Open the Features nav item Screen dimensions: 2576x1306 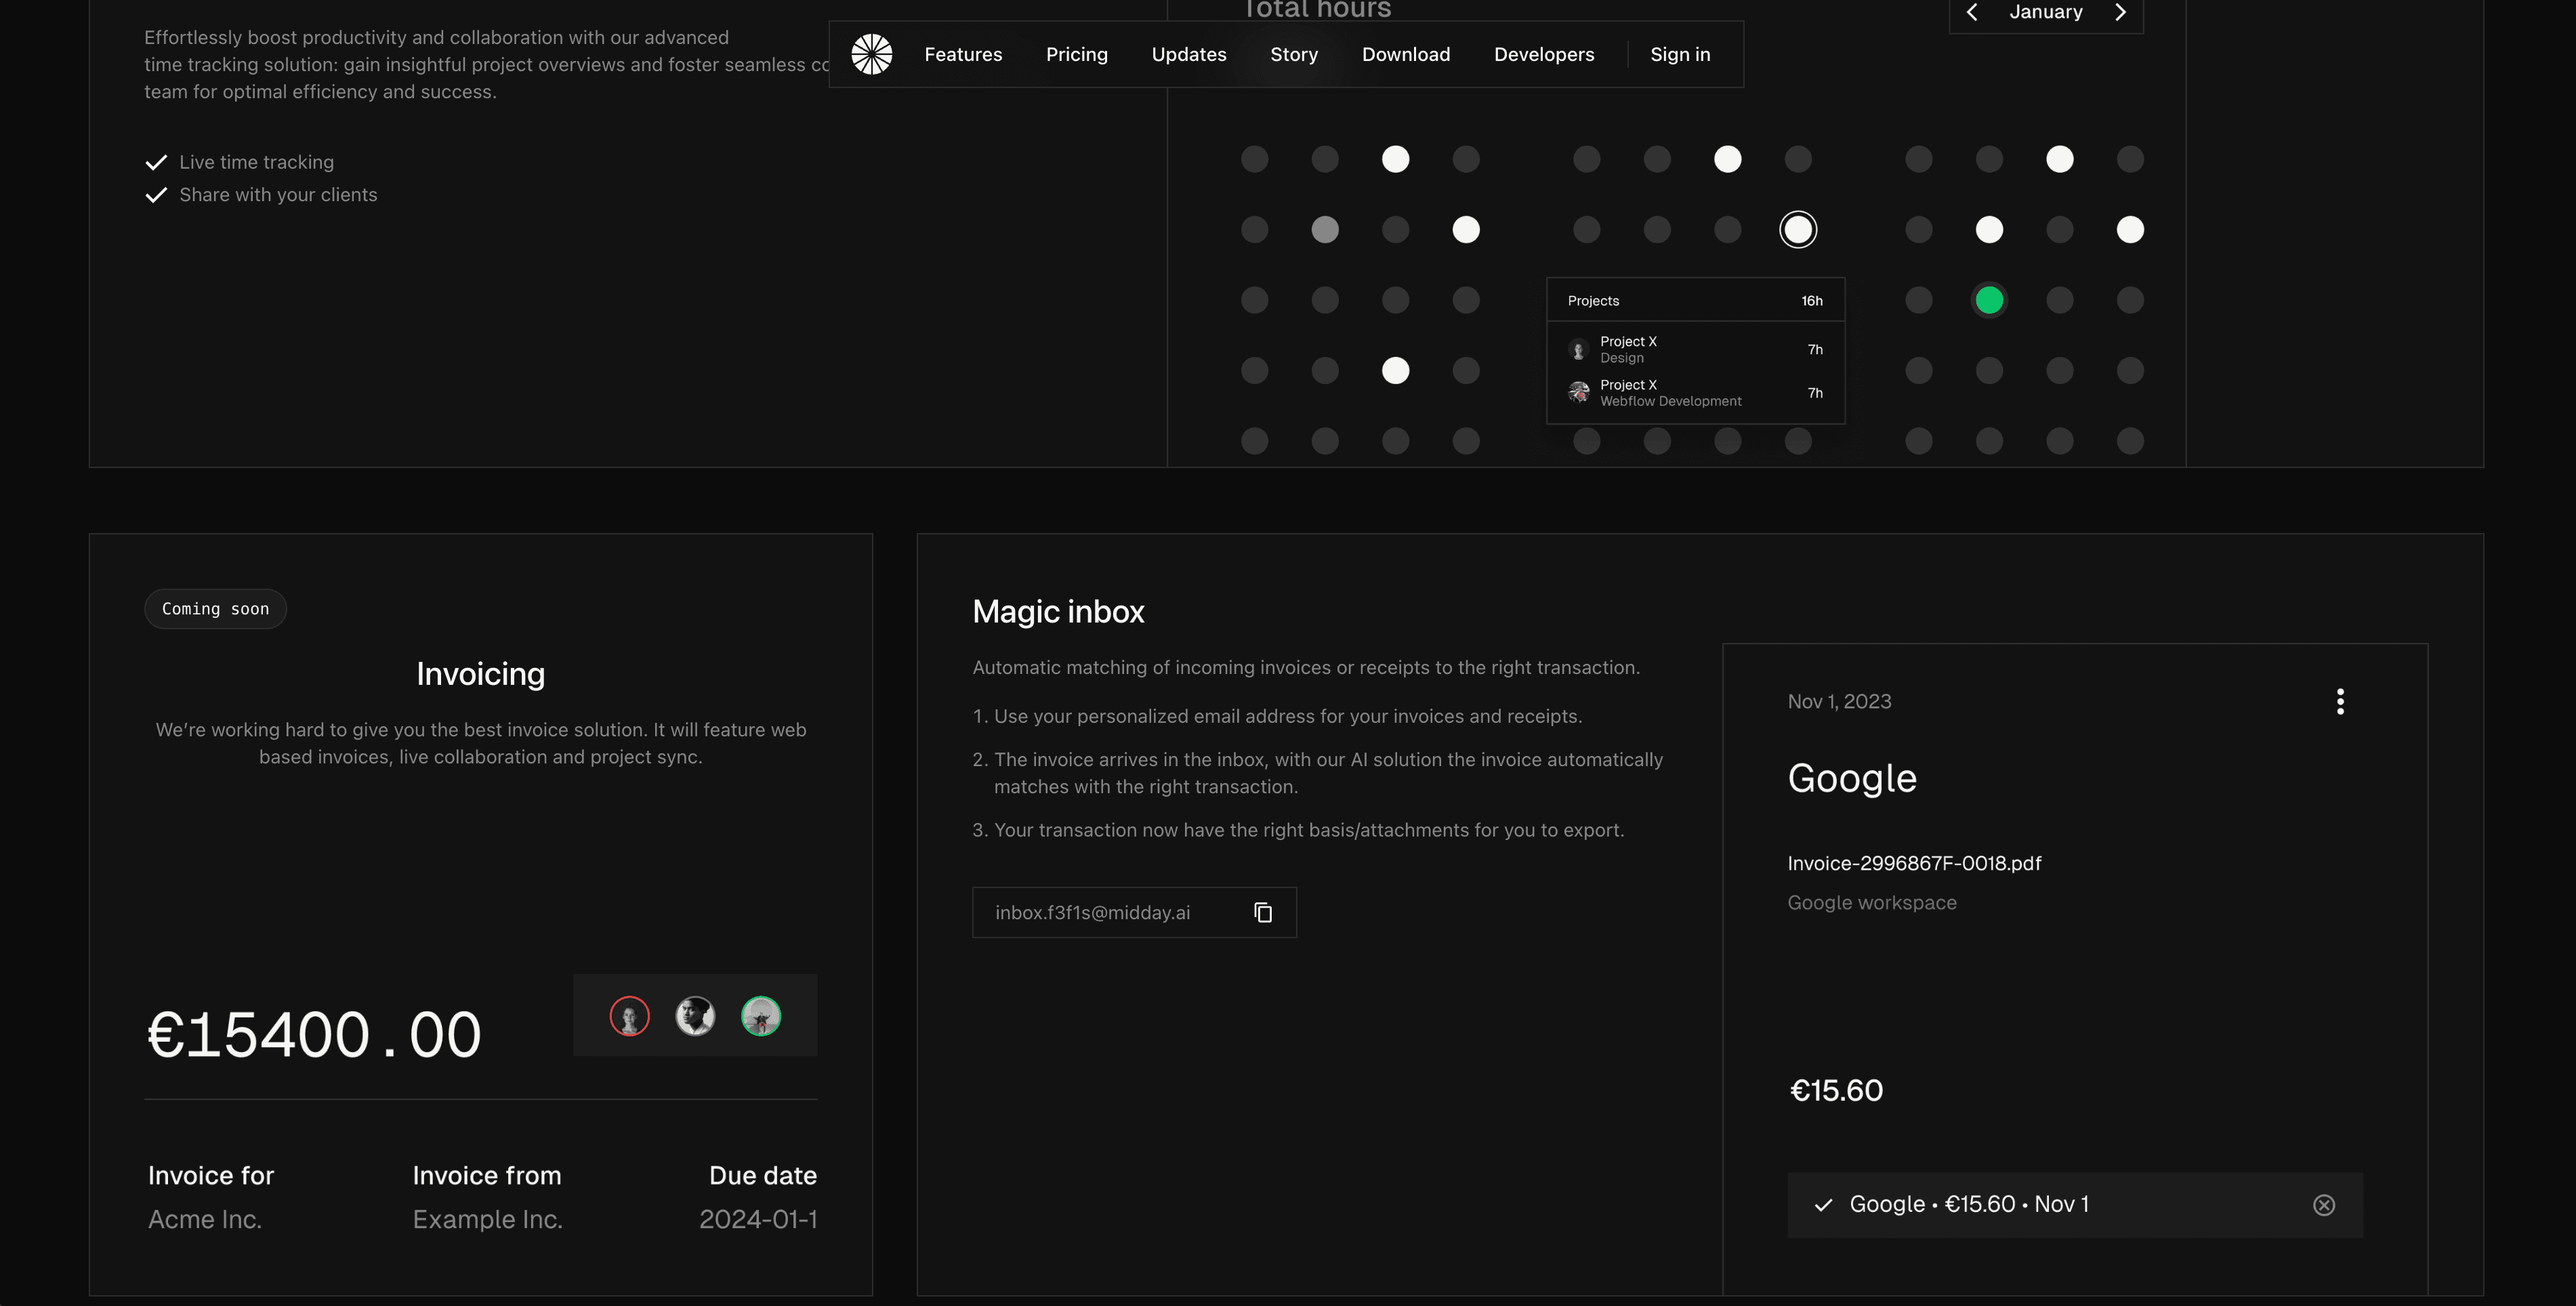pyautogui.click(x=963, y=54)
